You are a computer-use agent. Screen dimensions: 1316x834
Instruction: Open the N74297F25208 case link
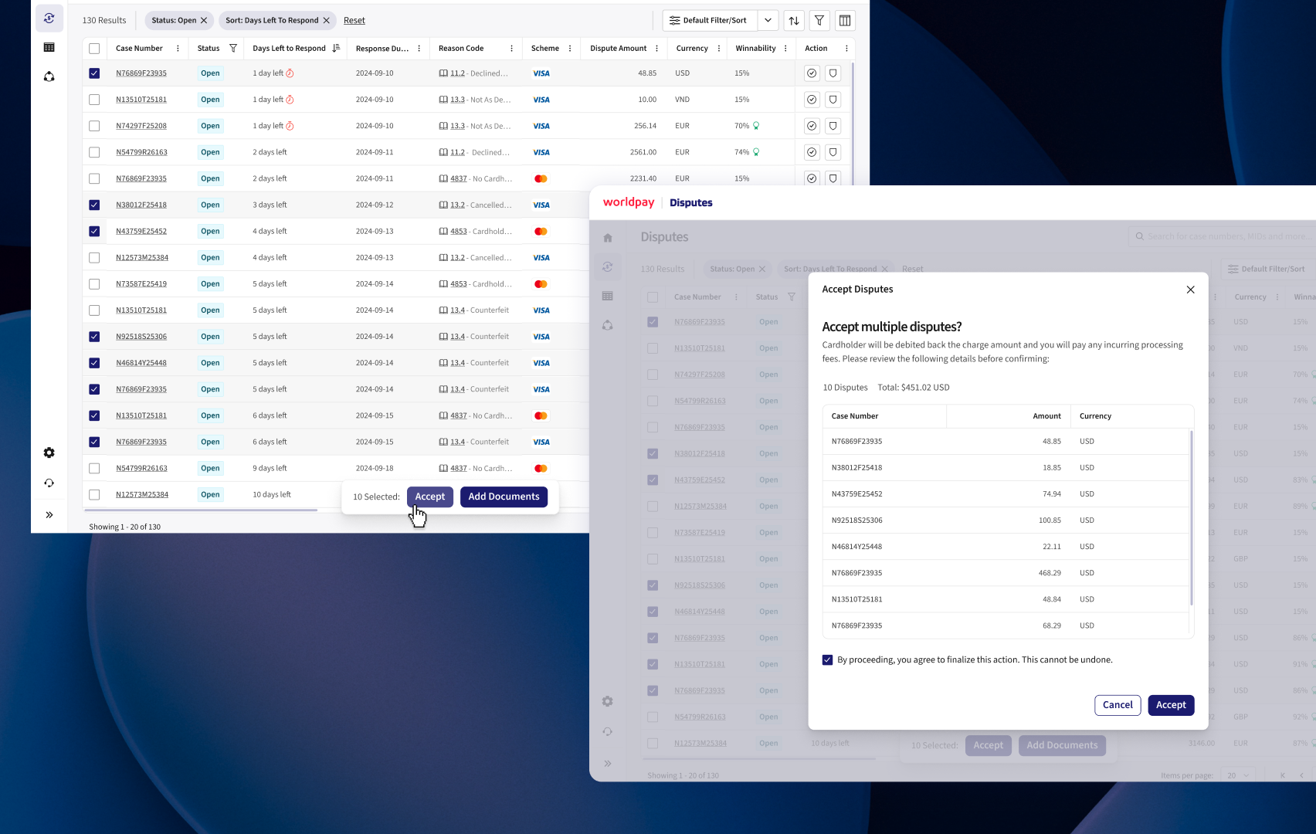tap(141, 126)
